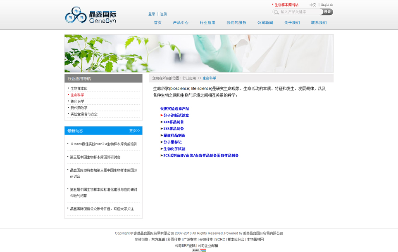This screenshot has height=252, width=398.
Task: Select 药代药效学 in the sidebar navigation
Action: [79, 108]
